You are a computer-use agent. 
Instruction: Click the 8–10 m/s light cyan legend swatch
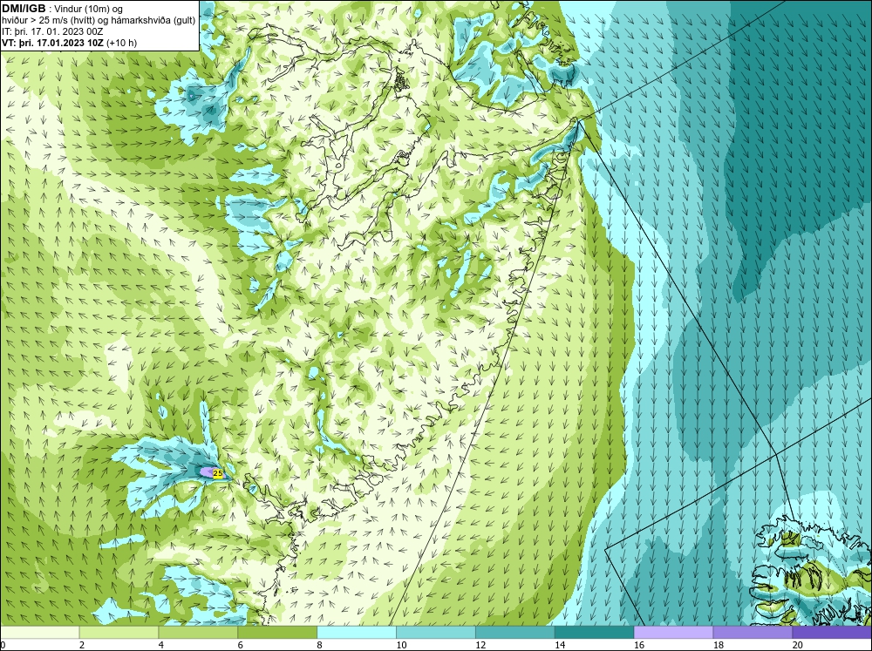click(x=357, y=632)
